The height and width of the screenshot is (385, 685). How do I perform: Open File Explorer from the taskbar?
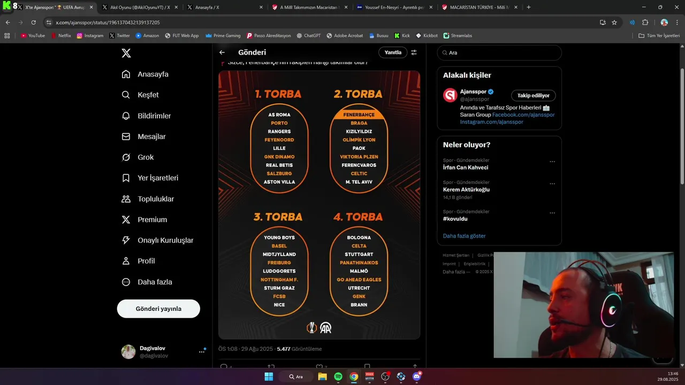[322, 376]
